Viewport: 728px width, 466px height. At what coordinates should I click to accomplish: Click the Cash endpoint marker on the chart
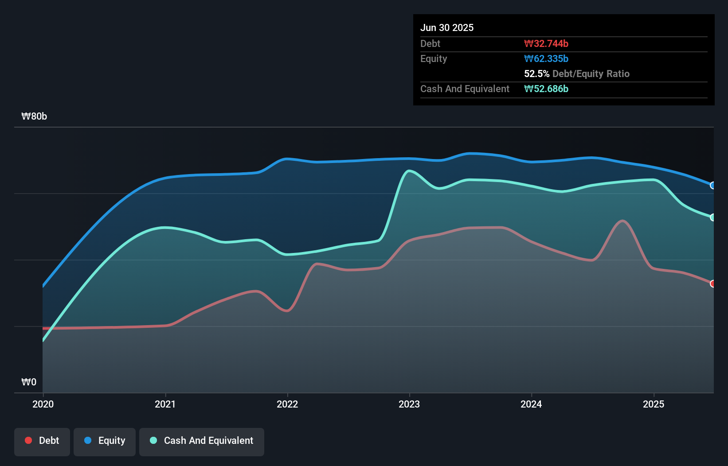[712, 217]
